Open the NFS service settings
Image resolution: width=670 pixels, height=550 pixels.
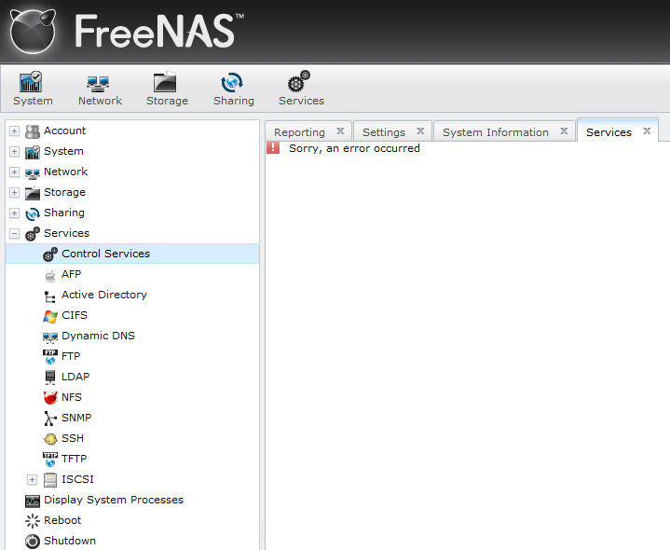(72, 397)
